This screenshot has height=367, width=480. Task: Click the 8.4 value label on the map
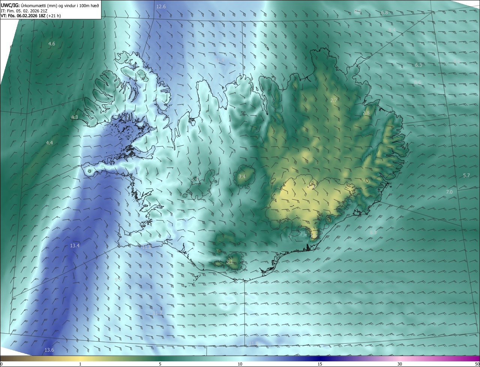[x=392, y=30]
